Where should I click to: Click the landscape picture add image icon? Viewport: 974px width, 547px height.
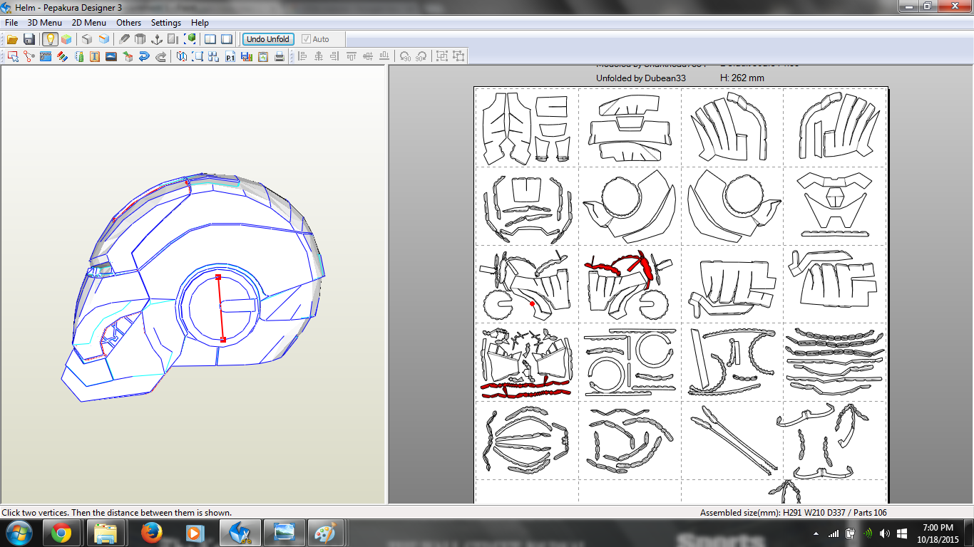111,56
